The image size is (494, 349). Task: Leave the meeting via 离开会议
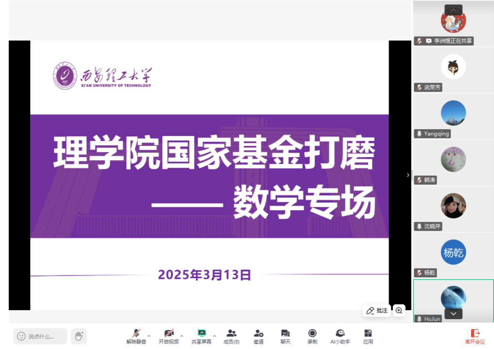tap(475, 336)
